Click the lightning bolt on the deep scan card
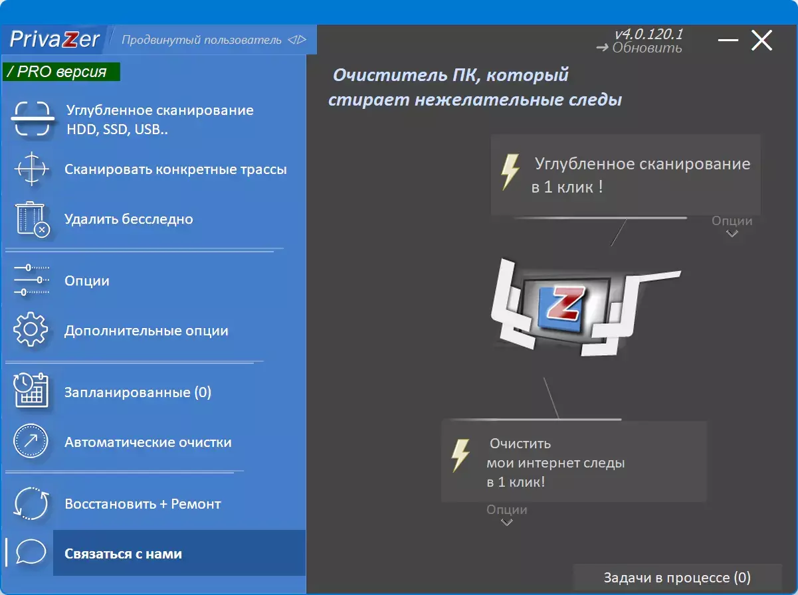The height and width of the screenshot is (595, 798). click(x=510, y=173)
